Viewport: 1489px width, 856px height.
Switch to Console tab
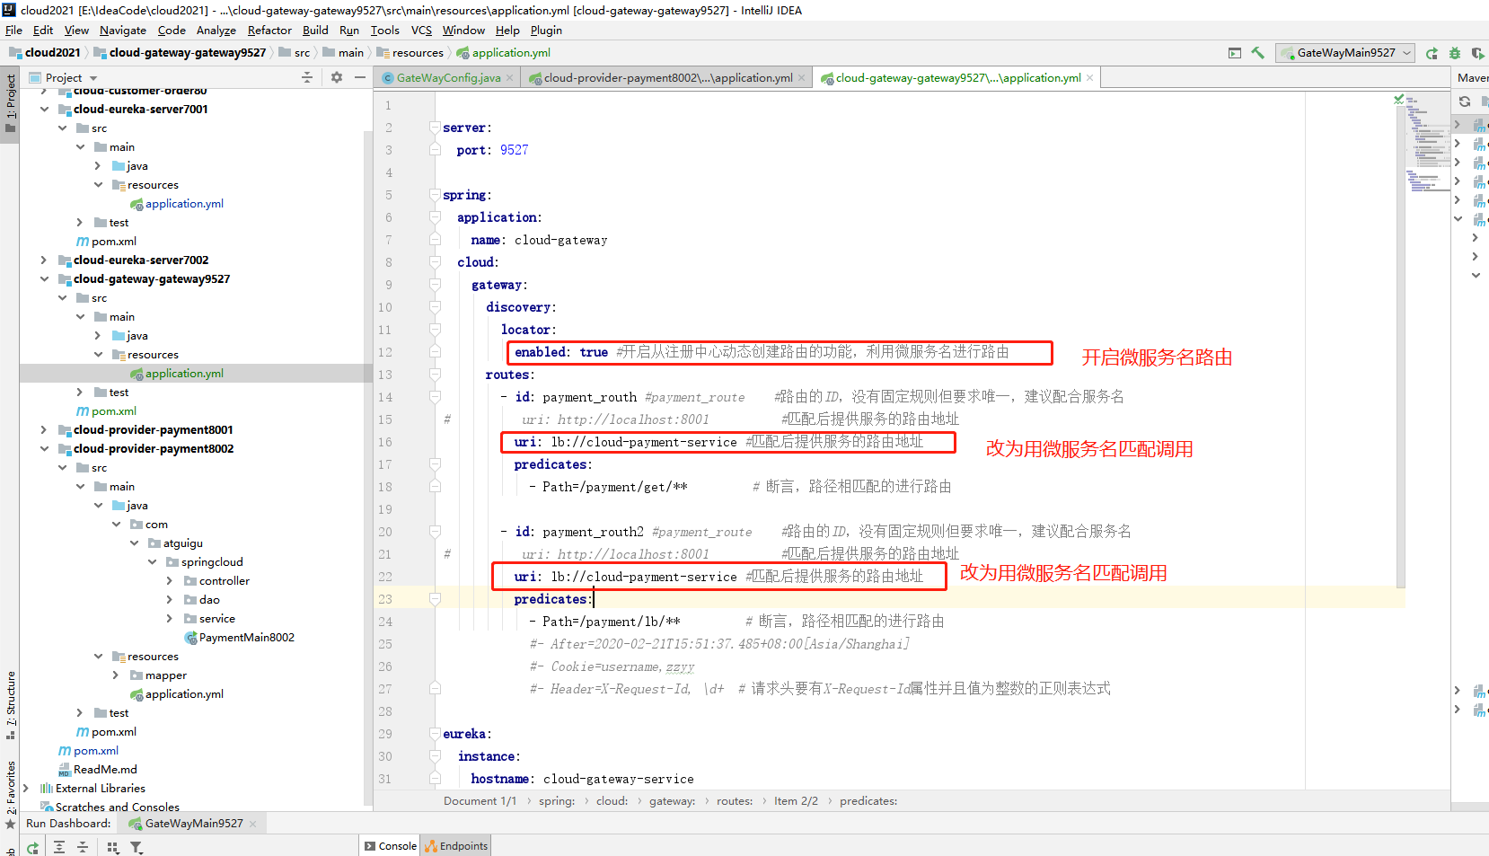point(391,846)
